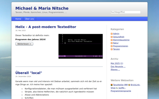159x99 pixels.
Task: Follow the Älteres ... archive link
Action: (115, 70)
